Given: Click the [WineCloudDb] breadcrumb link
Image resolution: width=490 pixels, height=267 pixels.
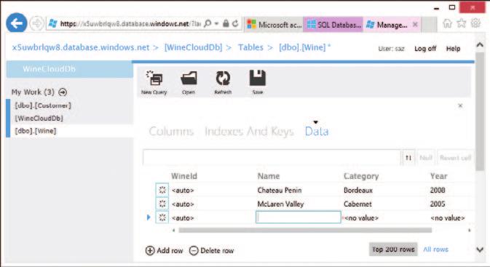Looking at the screenshot, I should 193,47.
